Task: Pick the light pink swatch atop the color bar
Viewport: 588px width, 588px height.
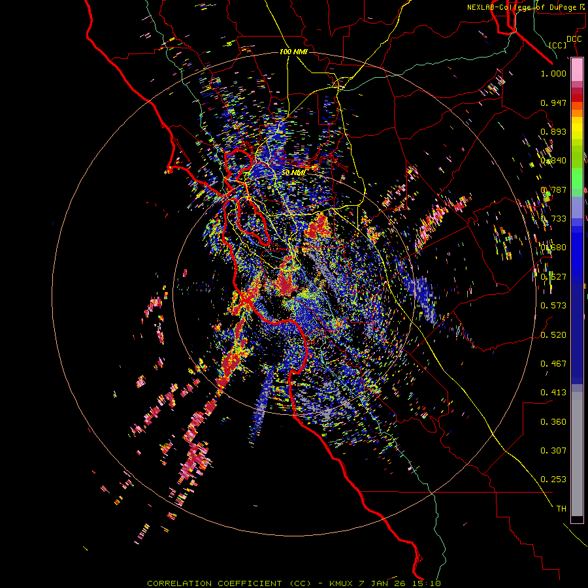Action: click(x=577, y=70)
